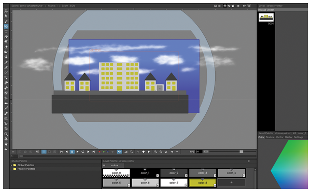This screenshot has height=192, width=311.
Task: Select the Zoom magnifier tool in toolbar
Action: [x=6, y=134]
